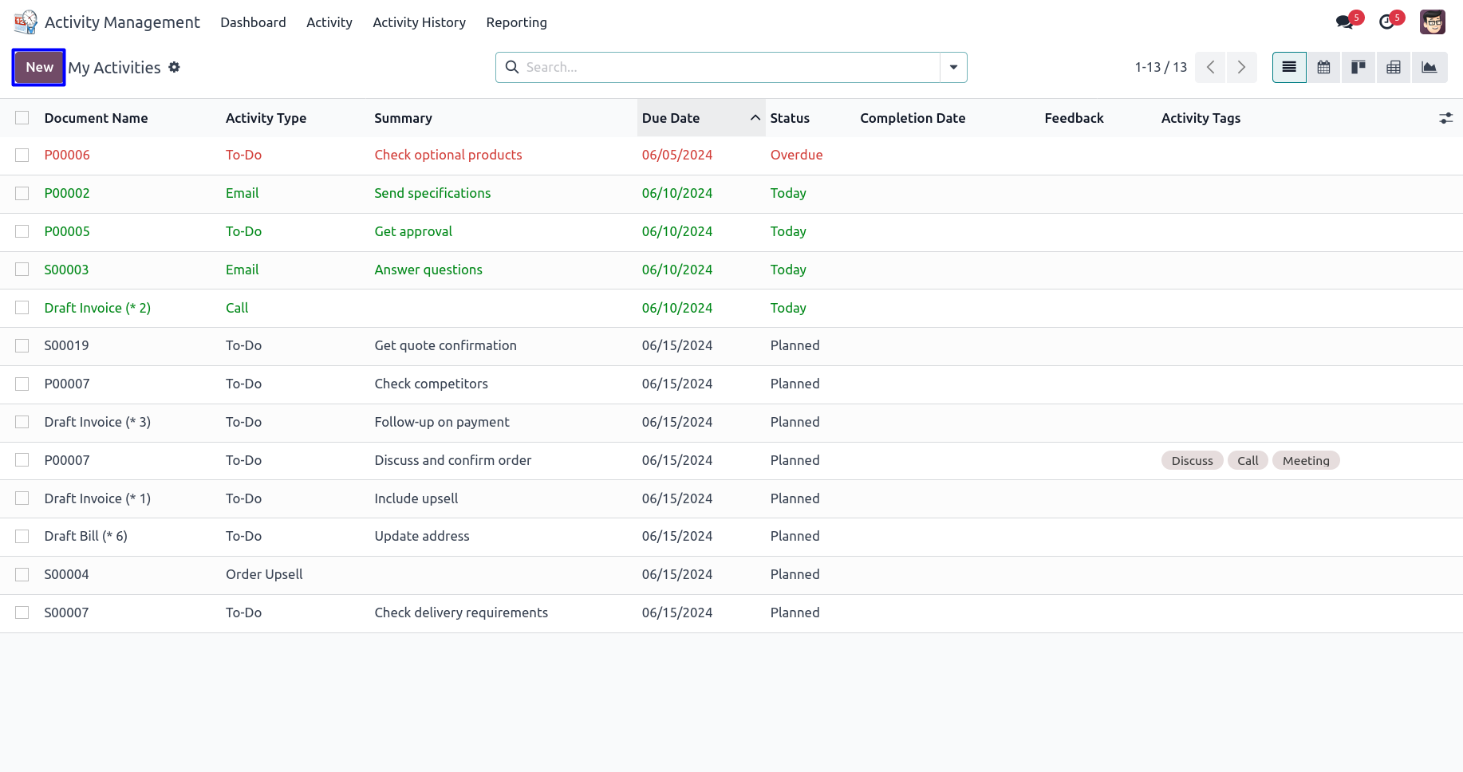Switch to the calendar view
This screenshot has width=1463, height=772.
pyautogui.click(x=1323, y=68)
